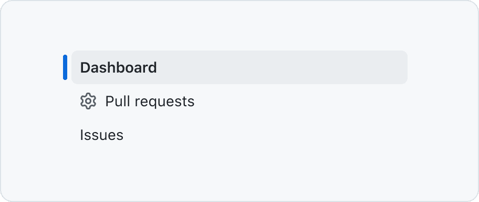Select the highlighted Dashboard row
Viewport: 479px width, 202px height.
[x=240, y=67]
